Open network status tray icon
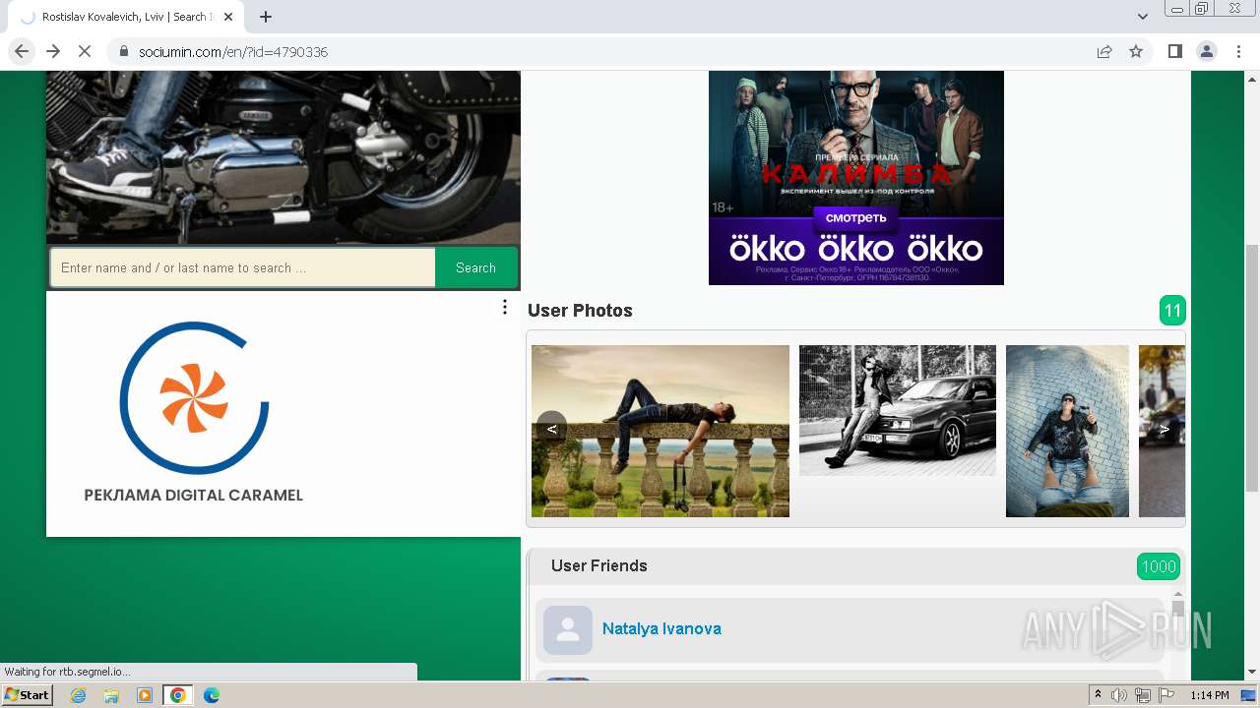 pos(1143,695)
